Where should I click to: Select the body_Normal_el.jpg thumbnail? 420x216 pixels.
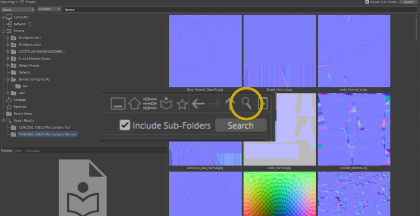click(x=354, y=51)
